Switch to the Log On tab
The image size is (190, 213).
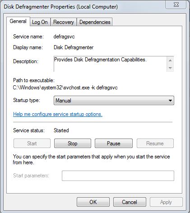pos(40,22)
